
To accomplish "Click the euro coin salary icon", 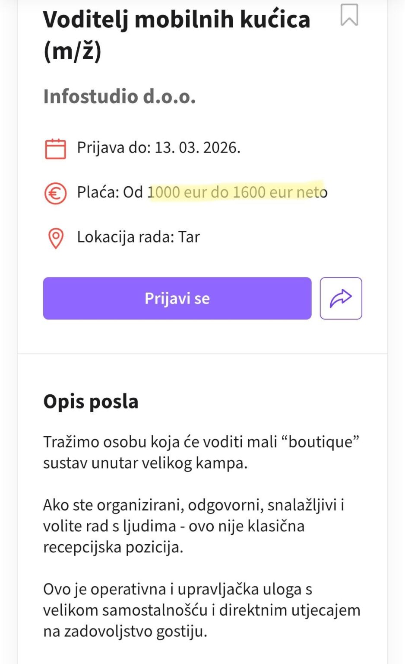I will click(56, 193).
